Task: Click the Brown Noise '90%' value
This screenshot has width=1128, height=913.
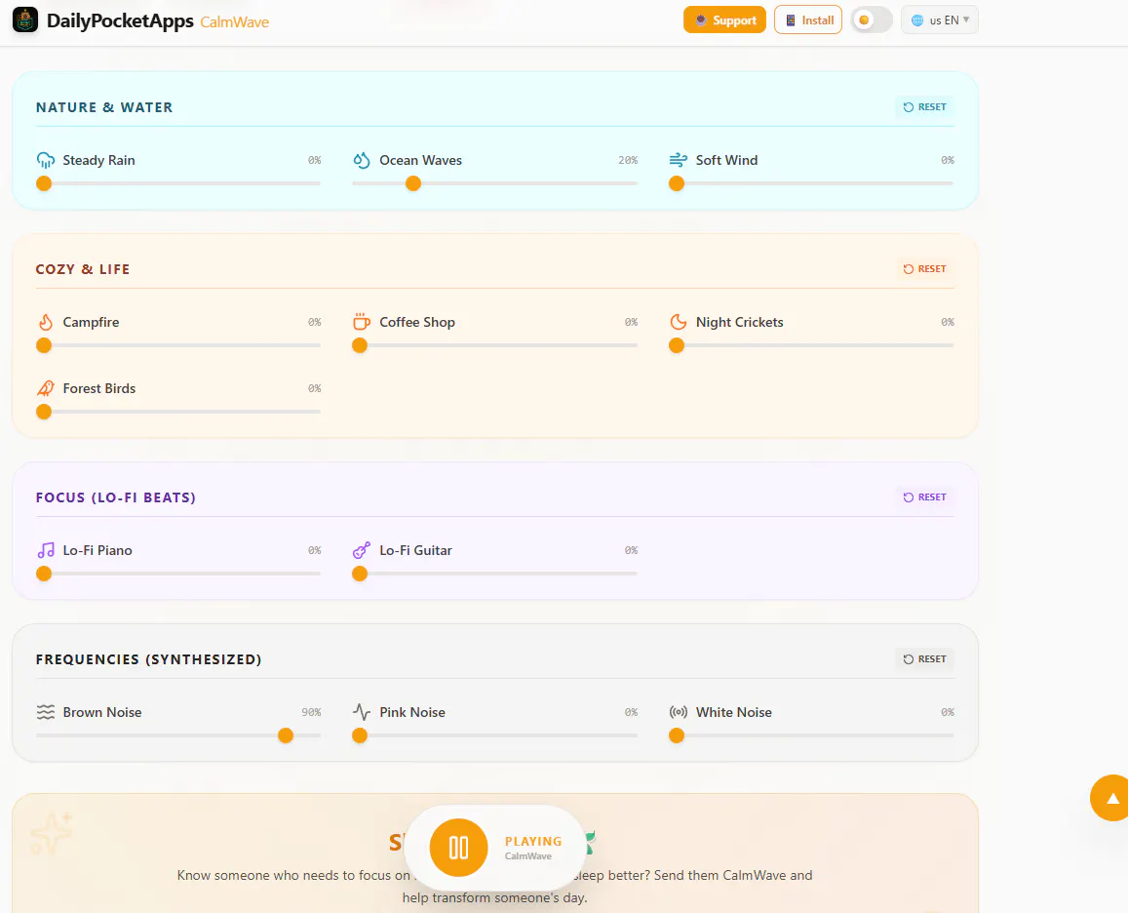Action: pos(312,712)
